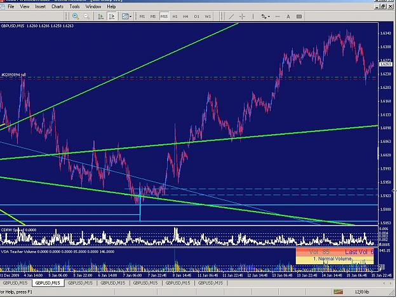Viewport: 397px width, 298px height.
Task: Select the Text 'A' tool
Action: point(288,17)
